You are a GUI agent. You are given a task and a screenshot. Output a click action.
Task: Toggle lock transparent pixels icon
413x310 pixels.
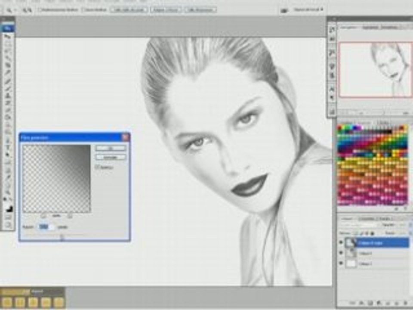click(356, 233)
